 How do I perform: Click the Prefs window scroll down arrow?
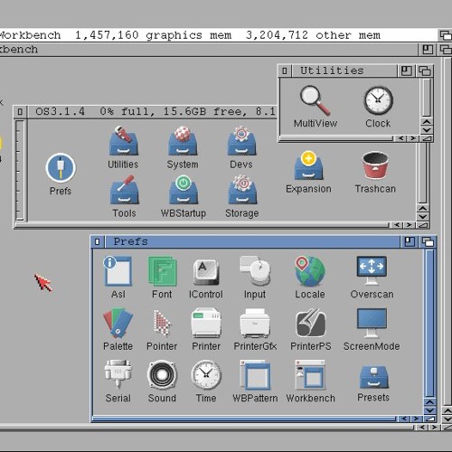coord(430,410)
